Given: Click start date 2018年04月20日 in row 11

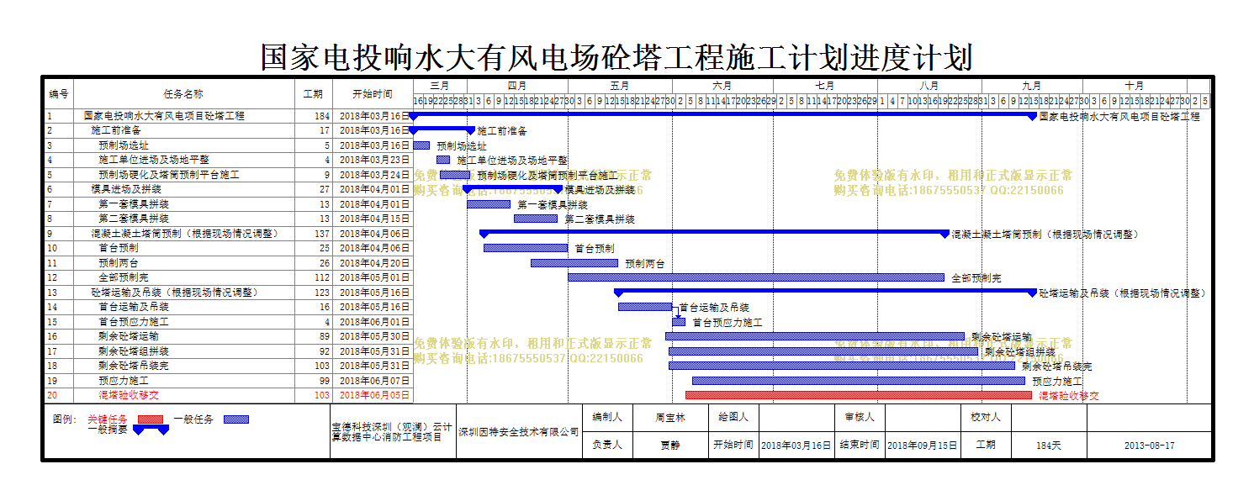Looking at the screenshot, I should (374, 263).
